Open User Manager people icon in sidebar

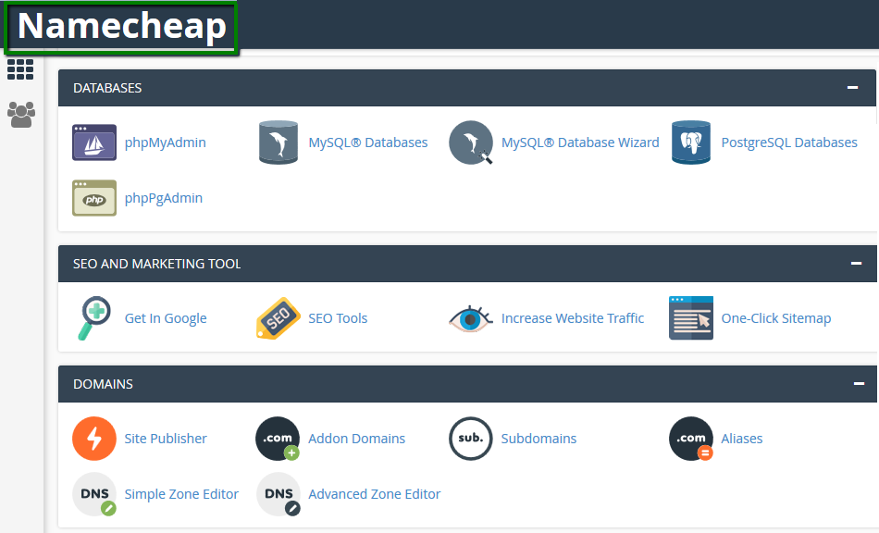click(21, 115)
